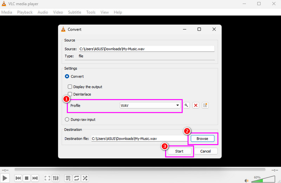Toggle the playlist view
Image resolution: width=281 pixels, height=183 pixels.
[68, 178]
